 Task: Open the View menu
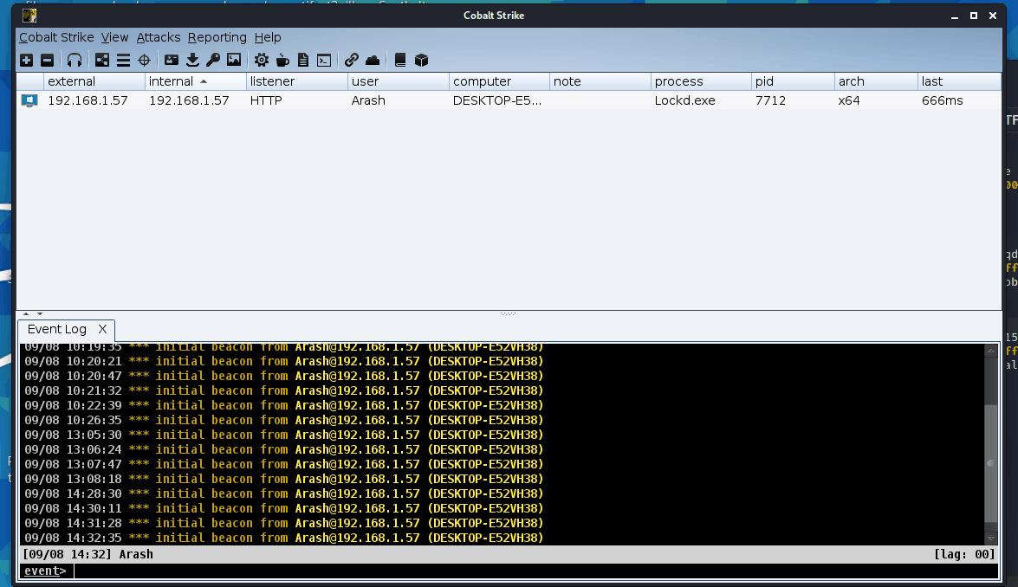click(115, 37)
